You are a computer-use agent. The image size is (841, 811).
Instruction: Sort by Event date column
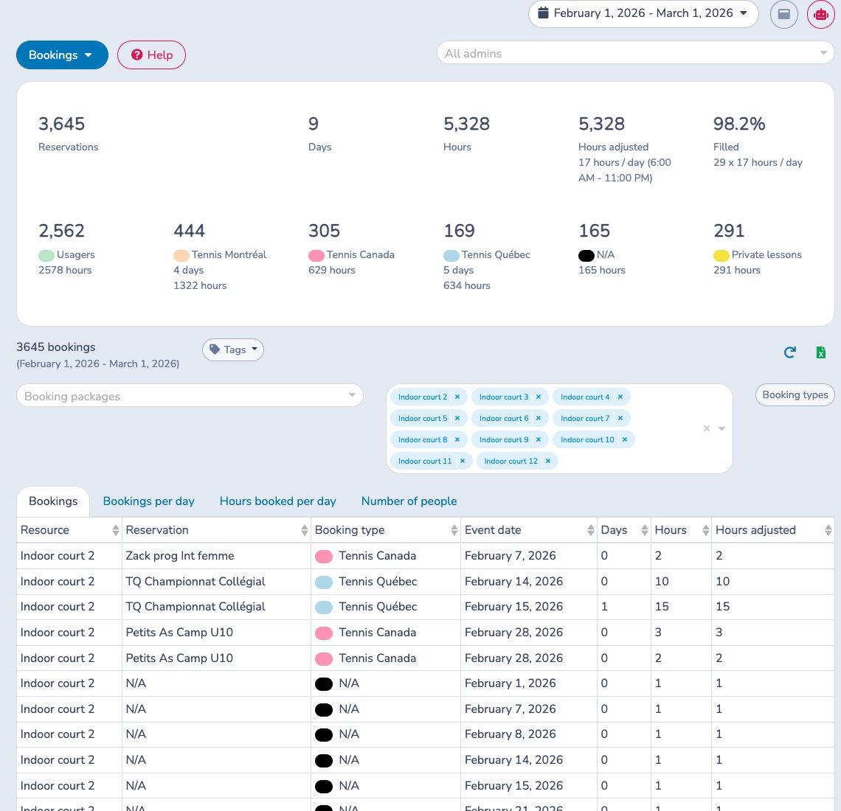tap(529, 530)
